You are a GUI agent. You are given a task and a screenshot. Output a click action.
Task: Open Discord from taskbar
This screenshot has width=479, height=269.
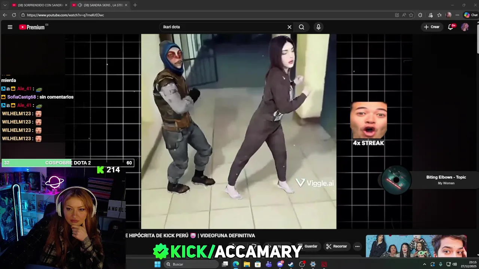click(280, 264)
